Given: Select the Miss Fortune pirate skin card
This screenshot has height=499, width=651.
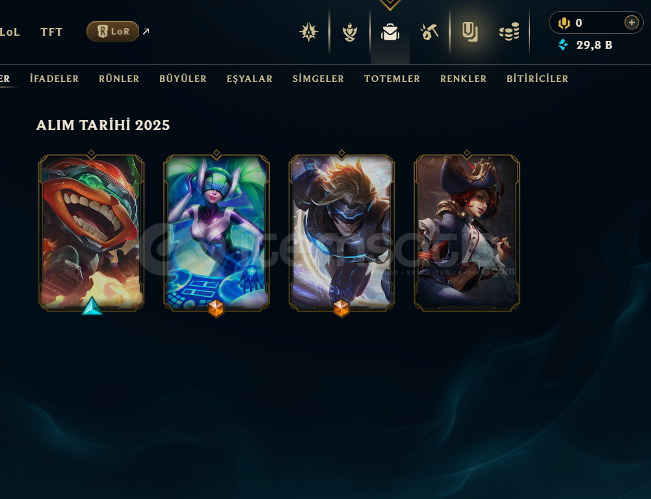Looking at the screenshot, I should 467,233.
